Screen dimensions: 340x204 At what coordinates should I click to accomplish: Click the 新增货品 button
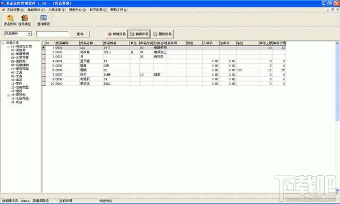117,34
